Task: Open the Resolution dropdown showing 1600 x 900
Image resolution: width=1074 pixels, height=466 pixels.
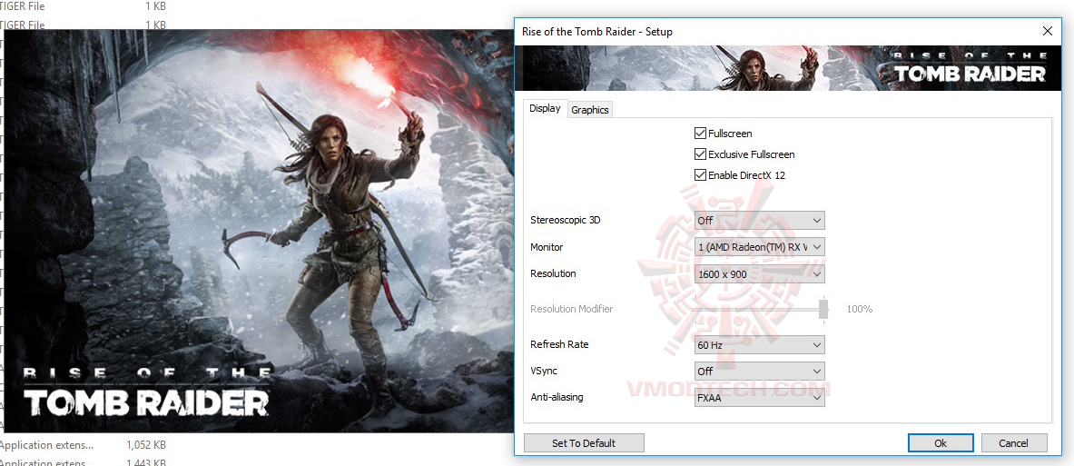Action: [x=759, y=274]
